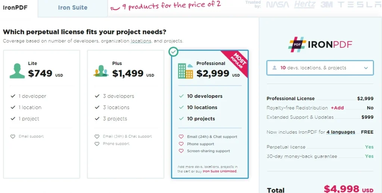The height and width of the screenshot is (193, 382).
Task: Click the person icon in the devs selector
Action: tap(275, 68)
